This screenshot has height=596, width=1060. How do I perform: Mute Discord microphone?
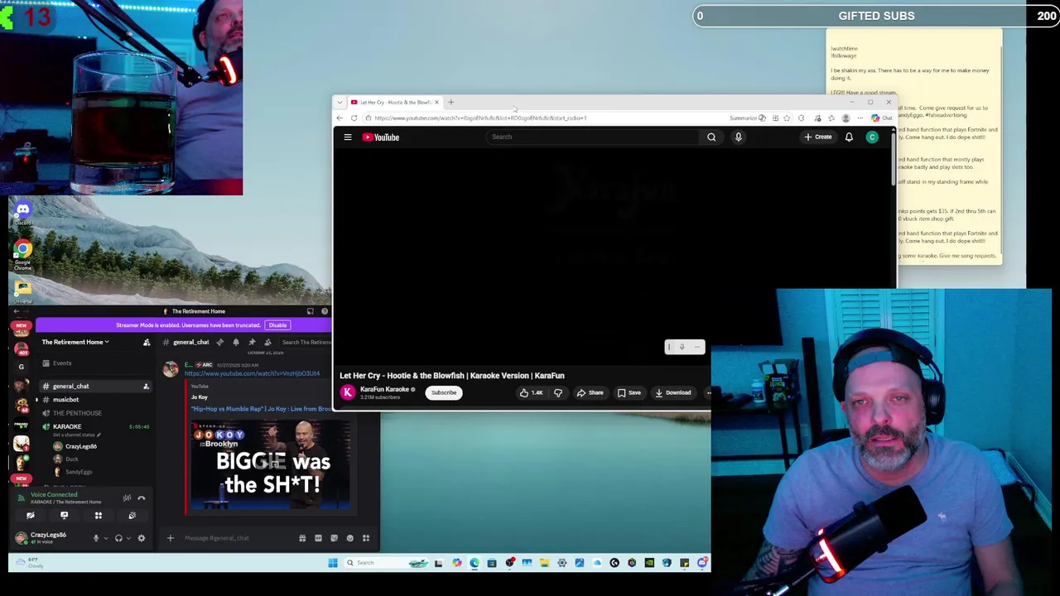coord(95,539)
